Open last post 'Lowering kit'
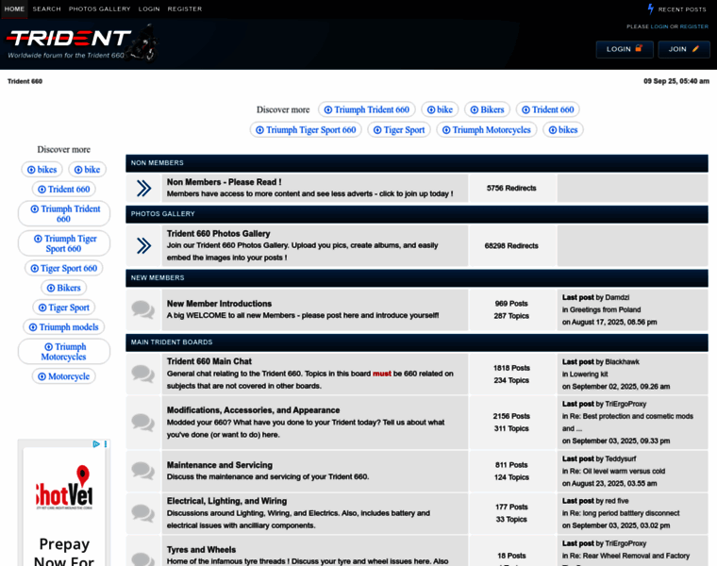The height and width of the screenshot is (566, 717). coord(589,374)
